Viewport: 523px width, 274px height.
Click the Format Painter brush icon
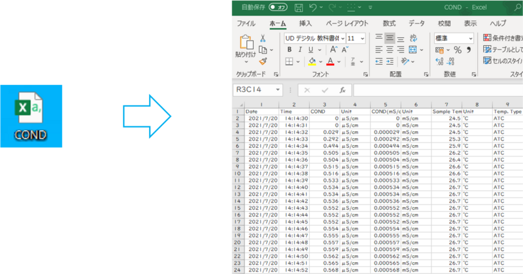263,61
